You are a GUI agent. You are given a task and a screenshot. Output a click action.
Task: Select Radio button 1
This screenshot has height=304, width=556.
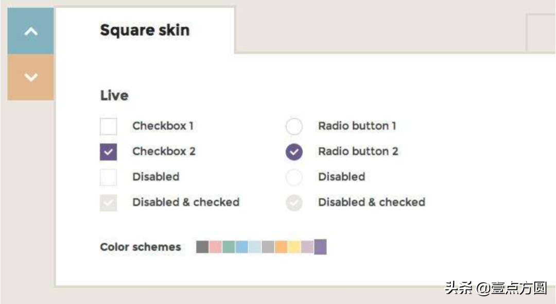tap(294, 126)
